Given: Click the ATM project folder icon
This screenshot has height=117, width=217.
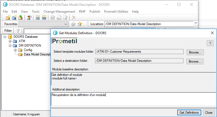Looking at the screenshot, I should pos(15,41).
